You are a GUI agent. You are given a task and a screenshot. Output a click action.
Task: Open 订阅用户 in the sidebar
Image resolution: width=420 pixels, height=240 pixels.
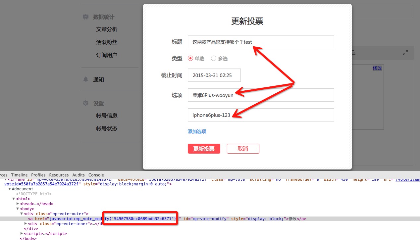[107, 55]
